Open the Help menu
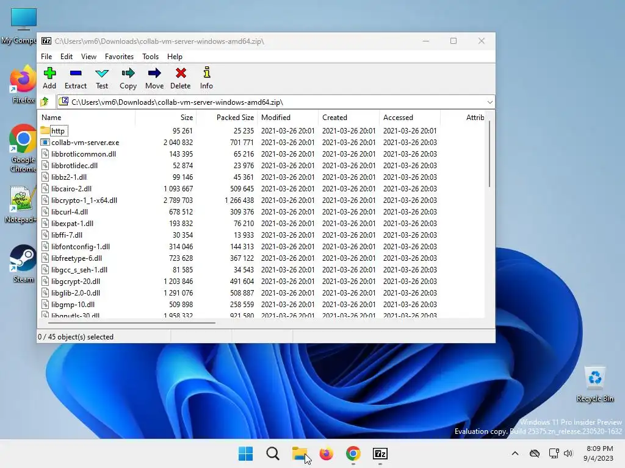This screenshot has width=625, height=468. (x=175, y=57)
